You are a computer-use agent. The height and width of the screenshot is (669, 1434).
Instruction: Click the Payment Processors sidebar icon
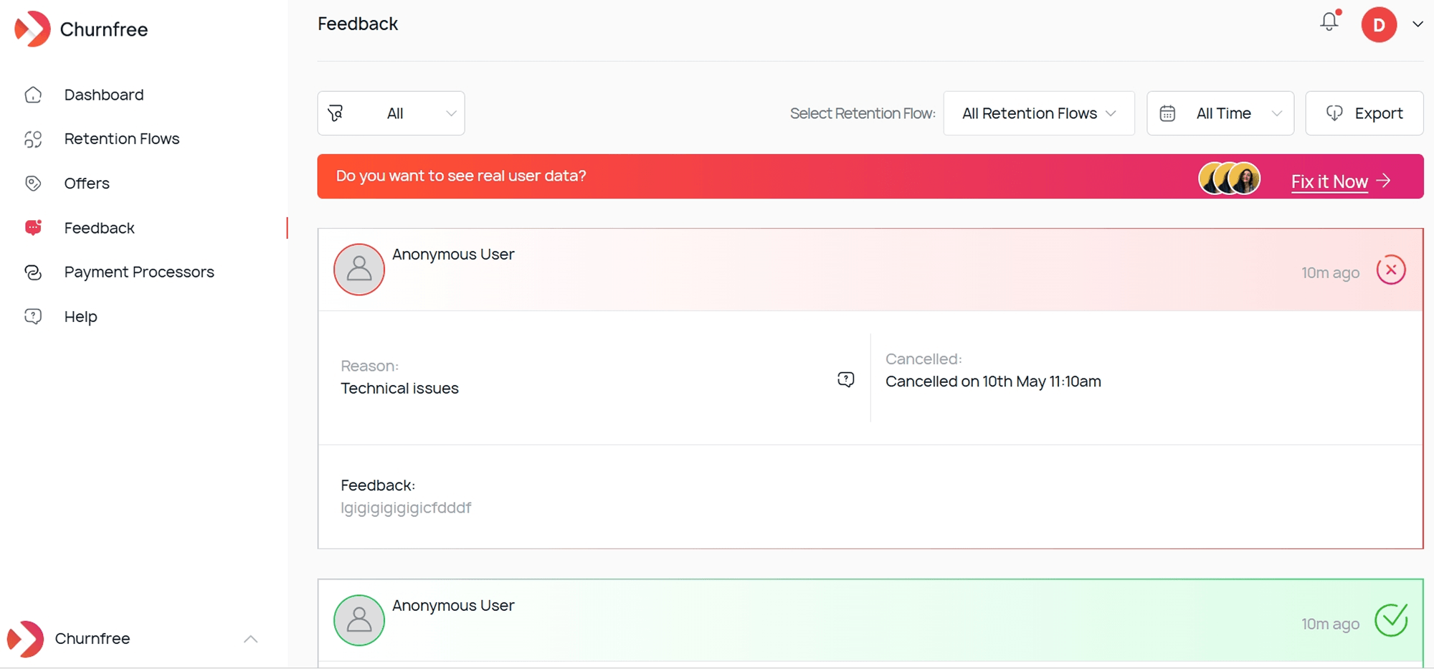point(33,272)
